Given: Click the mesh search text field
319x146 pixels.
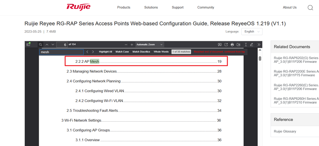Looking at the screenshot, I should point(61,52).
